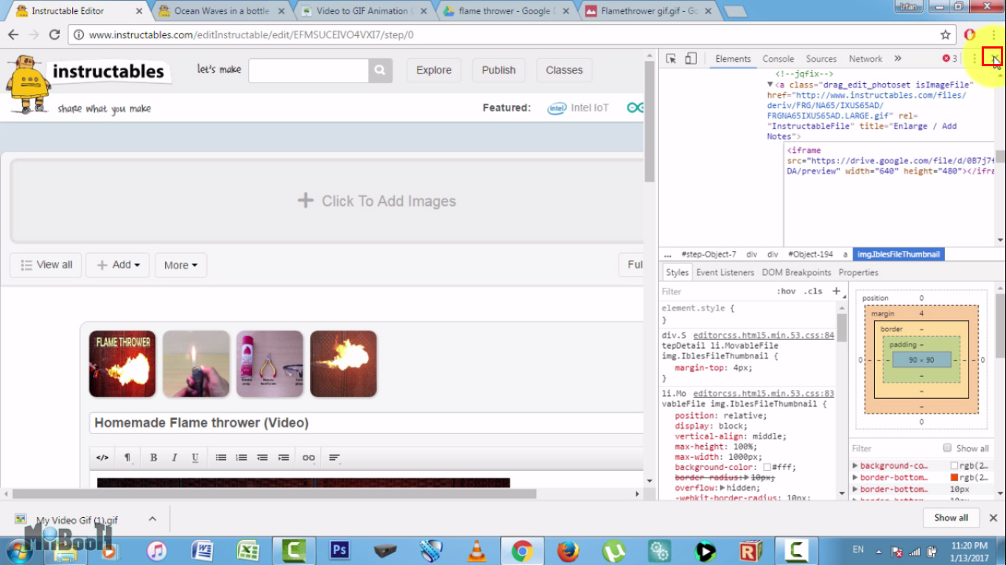Open the text alignment dropdown in editor toolbar
The width and height of the screenshot is (1006, 565).
tap(334, 458)
